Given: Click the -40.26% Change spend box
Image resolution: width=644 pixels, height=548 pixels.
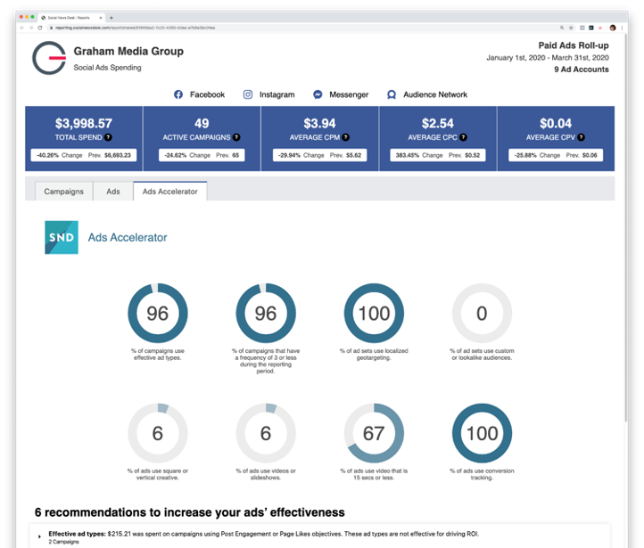Looking at the screenshot, I should (x=84, y=155).
